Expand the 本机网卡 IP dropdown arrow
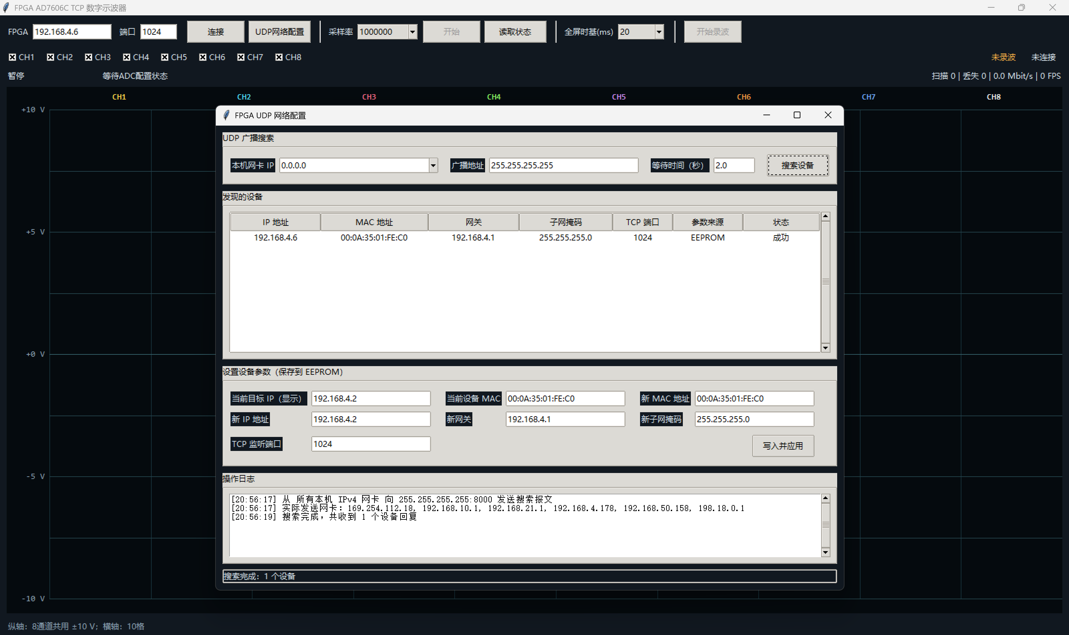This screenshot has width=1069, height=635. tap(433, 165)
